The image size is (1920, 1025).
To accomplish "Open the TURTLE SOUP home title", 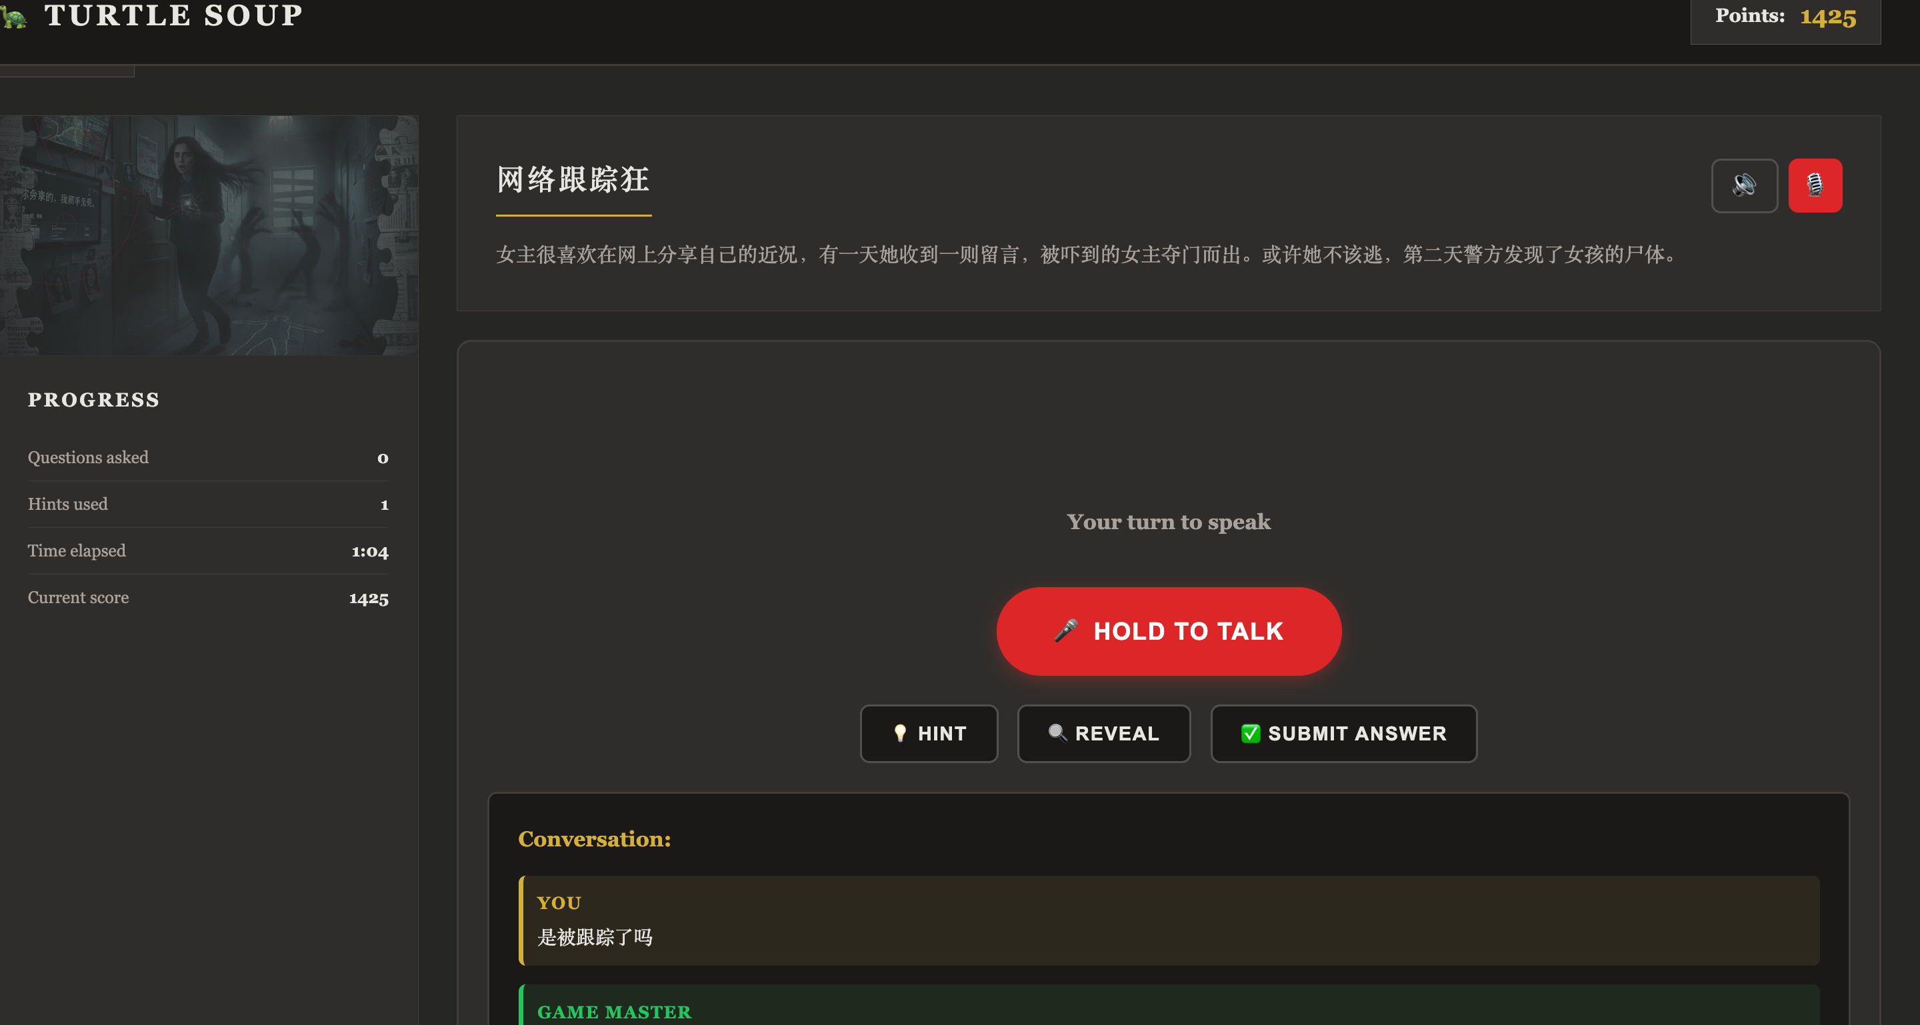I will coord(173,15).
